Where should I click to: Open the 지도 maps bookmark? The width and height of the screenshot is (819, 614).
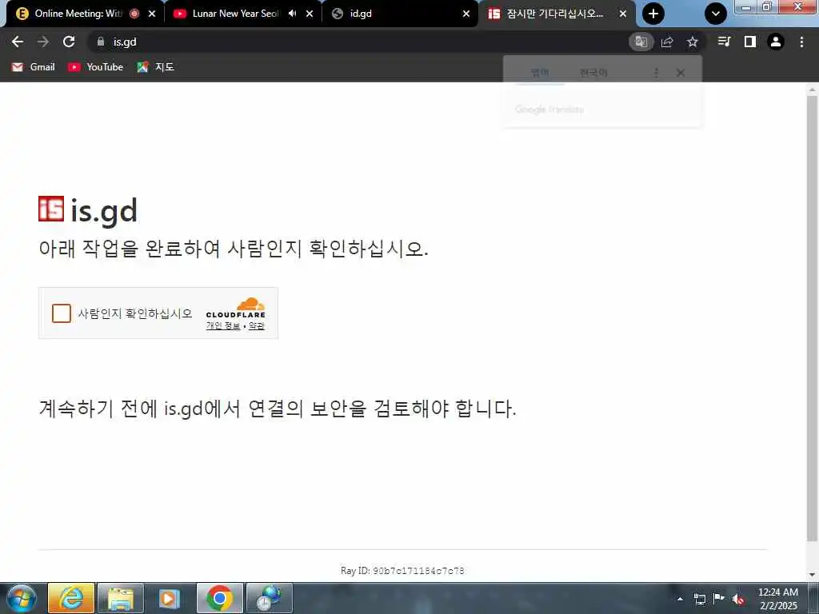pos(156,67)
